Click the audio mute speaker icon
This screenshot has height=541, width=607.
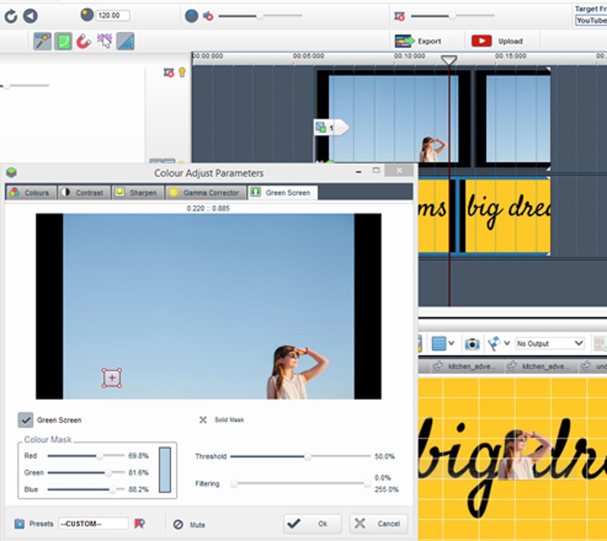pos(208,16)
